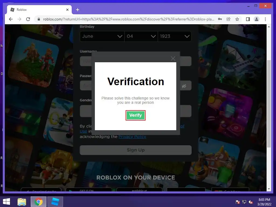Open the Chrome side panel icon
Screen dimensions: 276x207
point(248,19)
